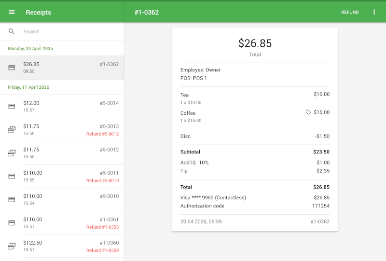The width and height of the screenshot is (386, 261).
Task: Open the hamburger navigation menu
Action: 12,12
